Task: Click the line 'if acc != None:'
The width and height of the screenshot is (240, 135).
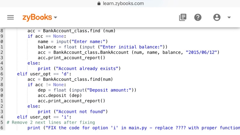Action: click(47, 85)
